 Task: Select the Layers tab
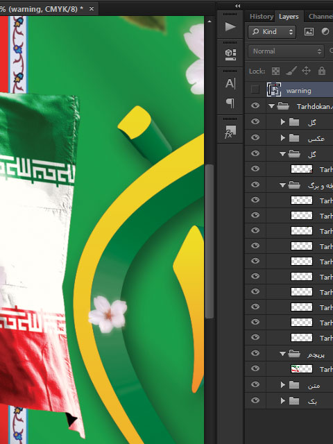[x=289, y=17]
